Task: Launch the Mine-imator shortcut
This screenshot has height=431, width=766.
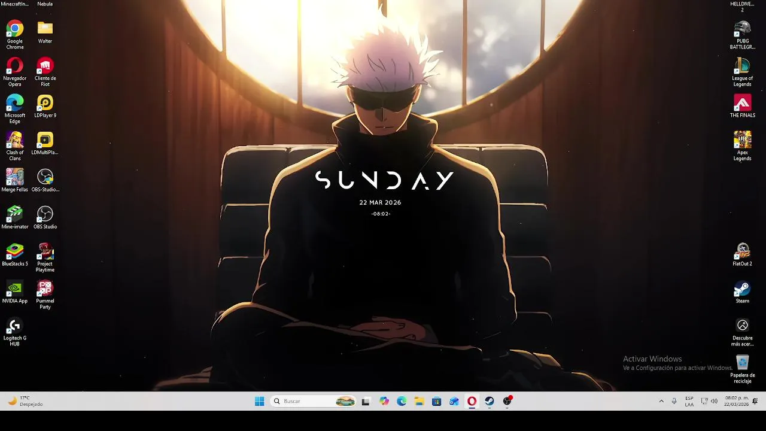Action: click(15, 217)
